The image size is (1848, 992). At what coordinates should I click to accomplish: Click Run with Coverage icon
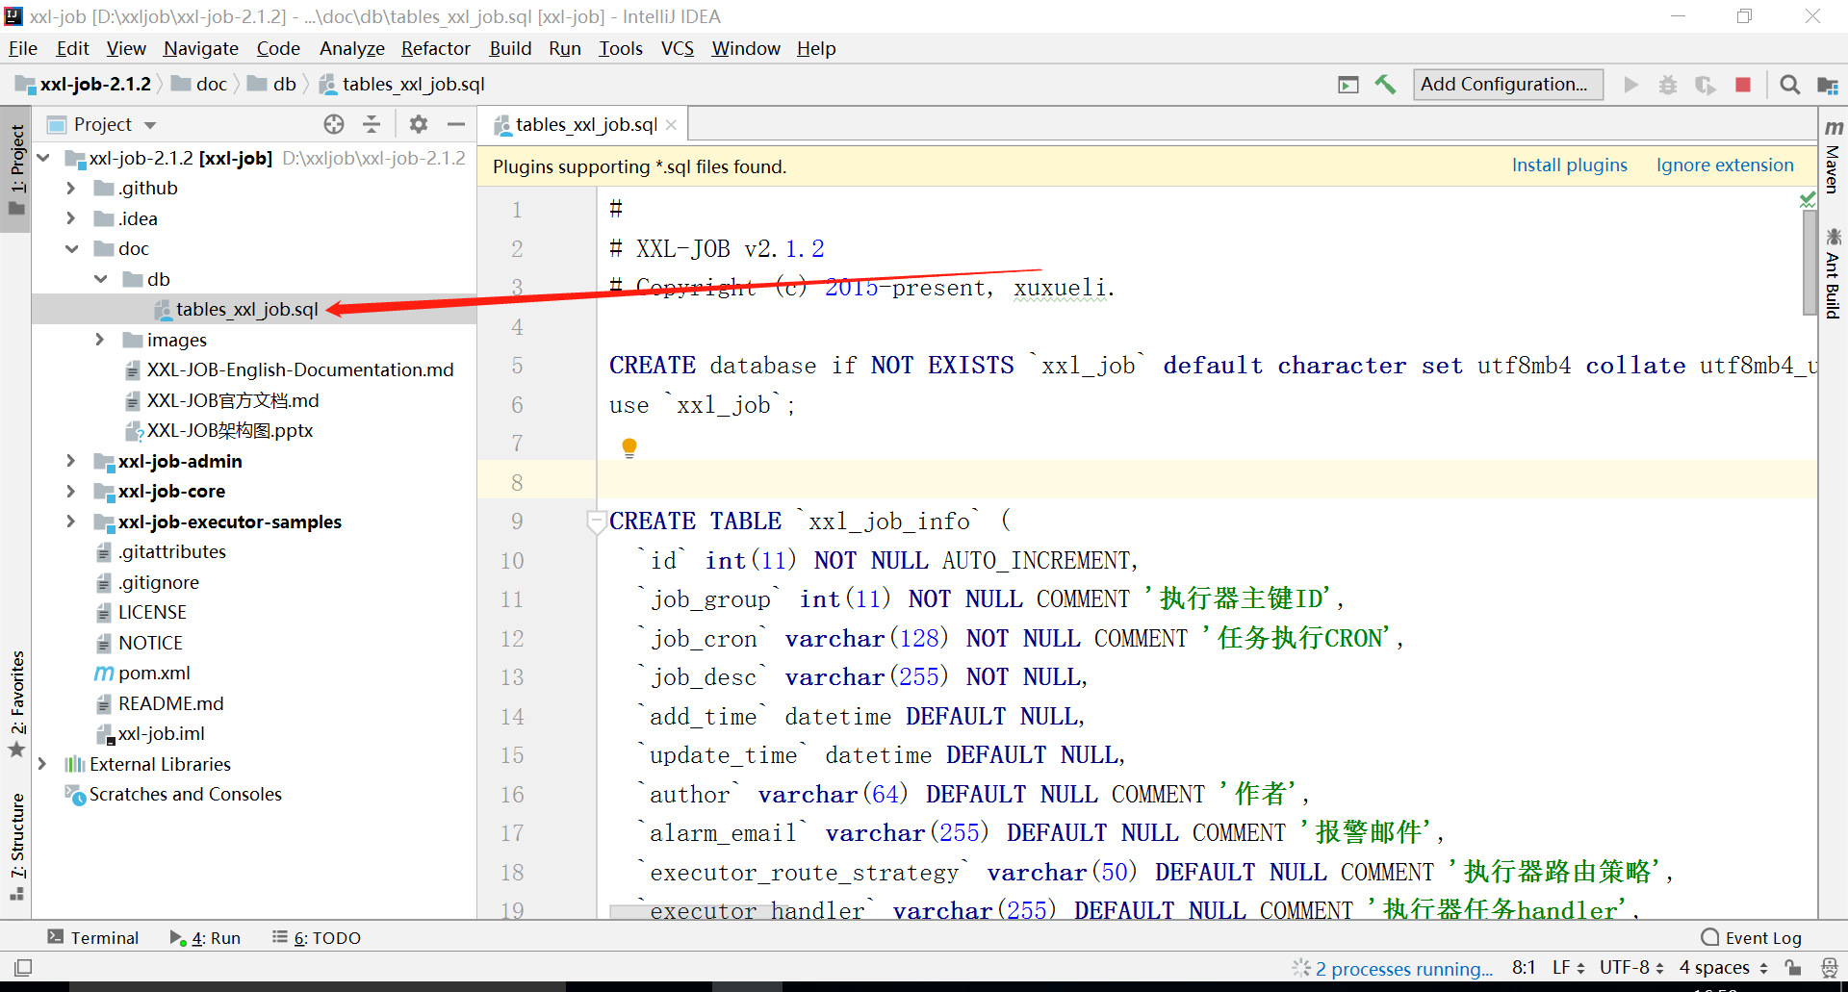click(1706, 85)
